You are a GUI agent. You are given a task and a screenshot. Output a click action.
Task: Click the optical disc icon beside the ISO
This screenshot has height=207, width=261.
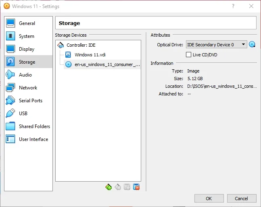tap(69, 64)
